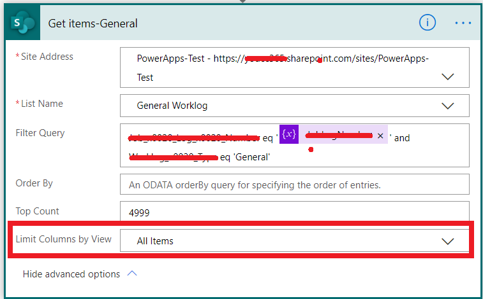The width and height of the screenshot is (483, 299).
Task: Click the SharePoint connector icon
Action: [x=22, y=24]
